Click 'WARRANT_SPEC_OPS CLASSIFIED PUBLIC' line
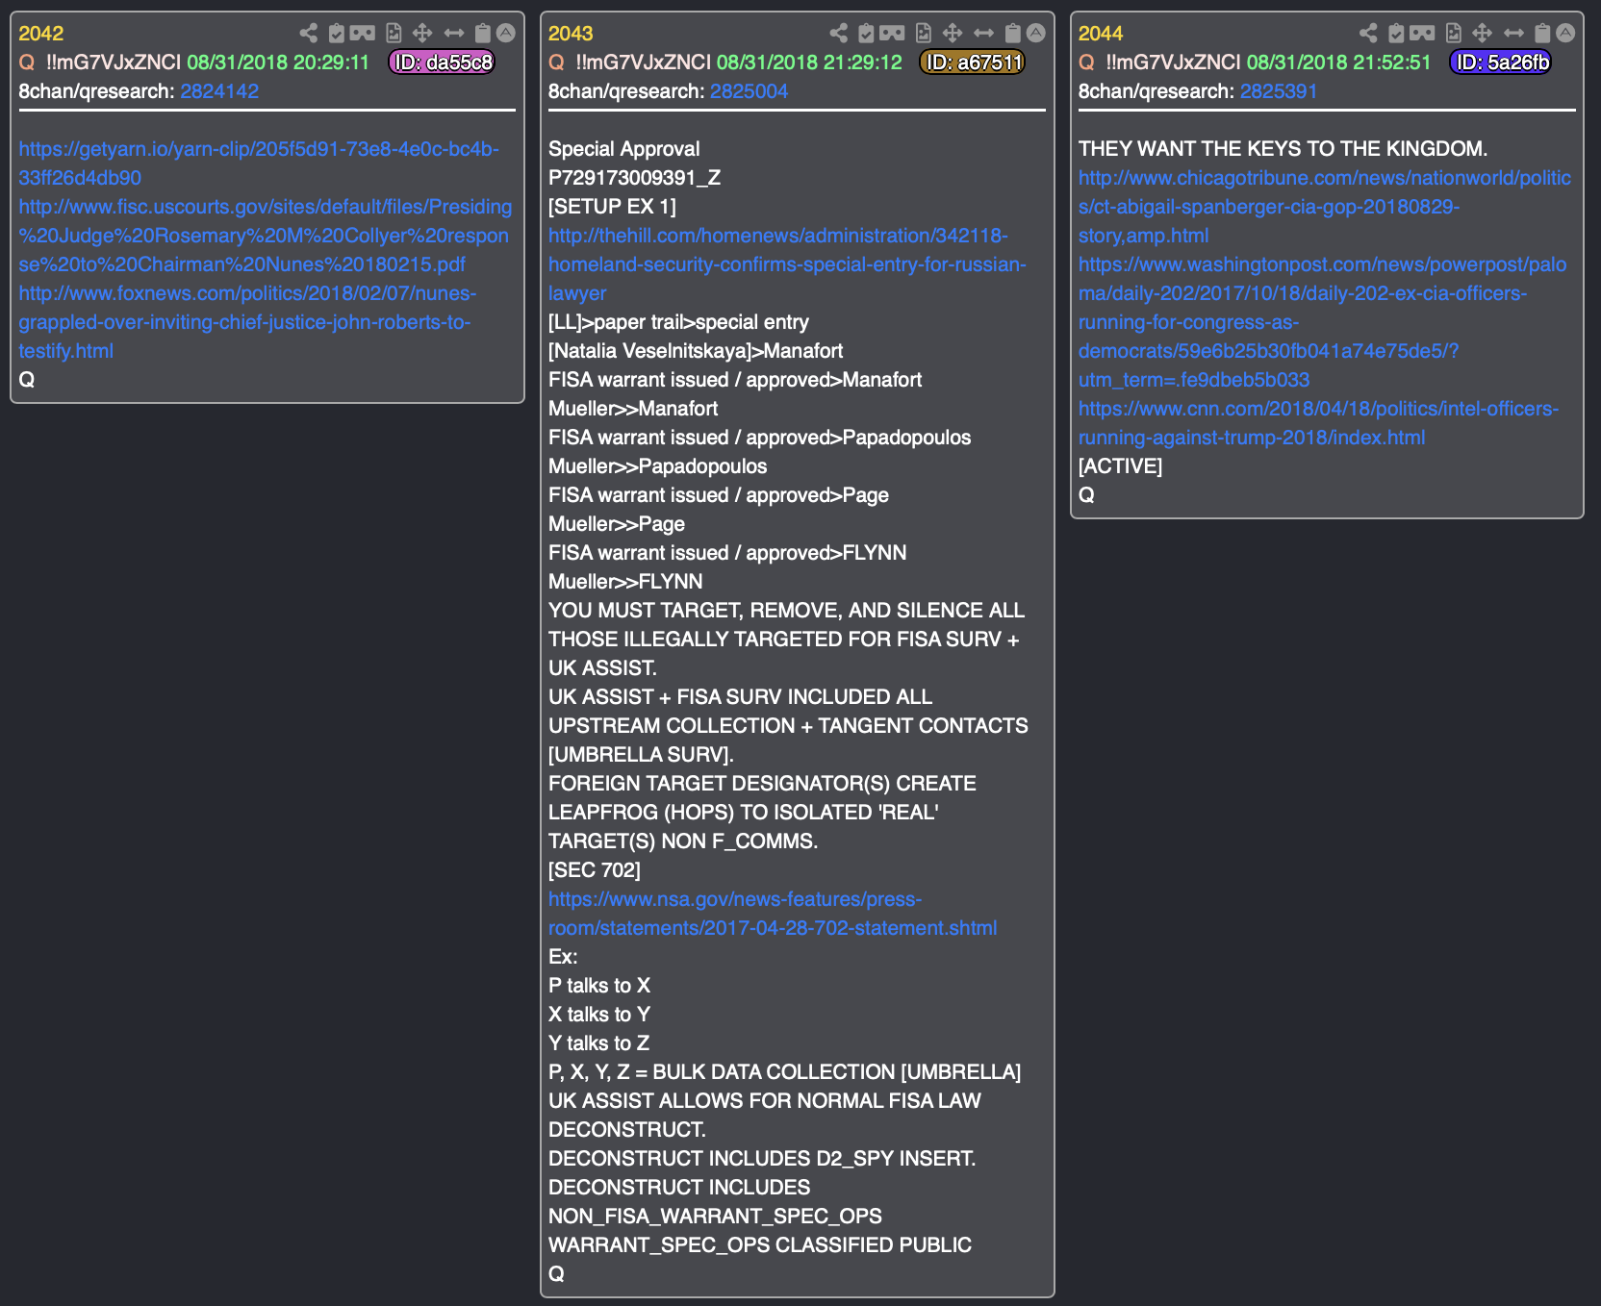 coord(760,1245)
